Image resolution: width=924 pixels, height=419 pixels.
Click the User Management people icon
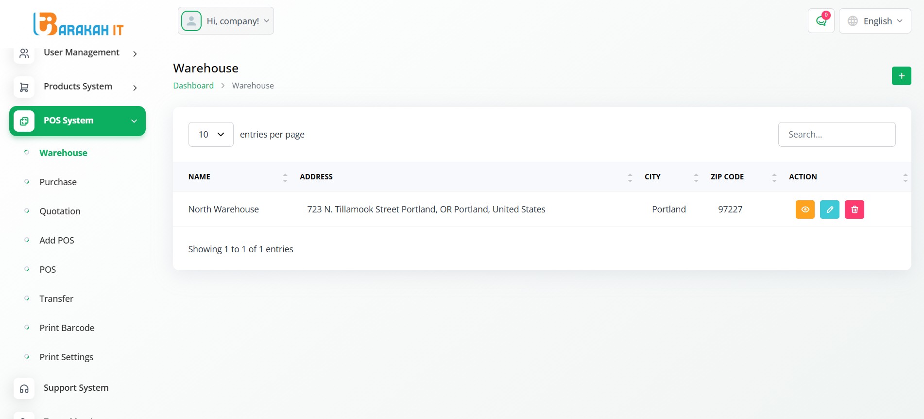[24, 53]
